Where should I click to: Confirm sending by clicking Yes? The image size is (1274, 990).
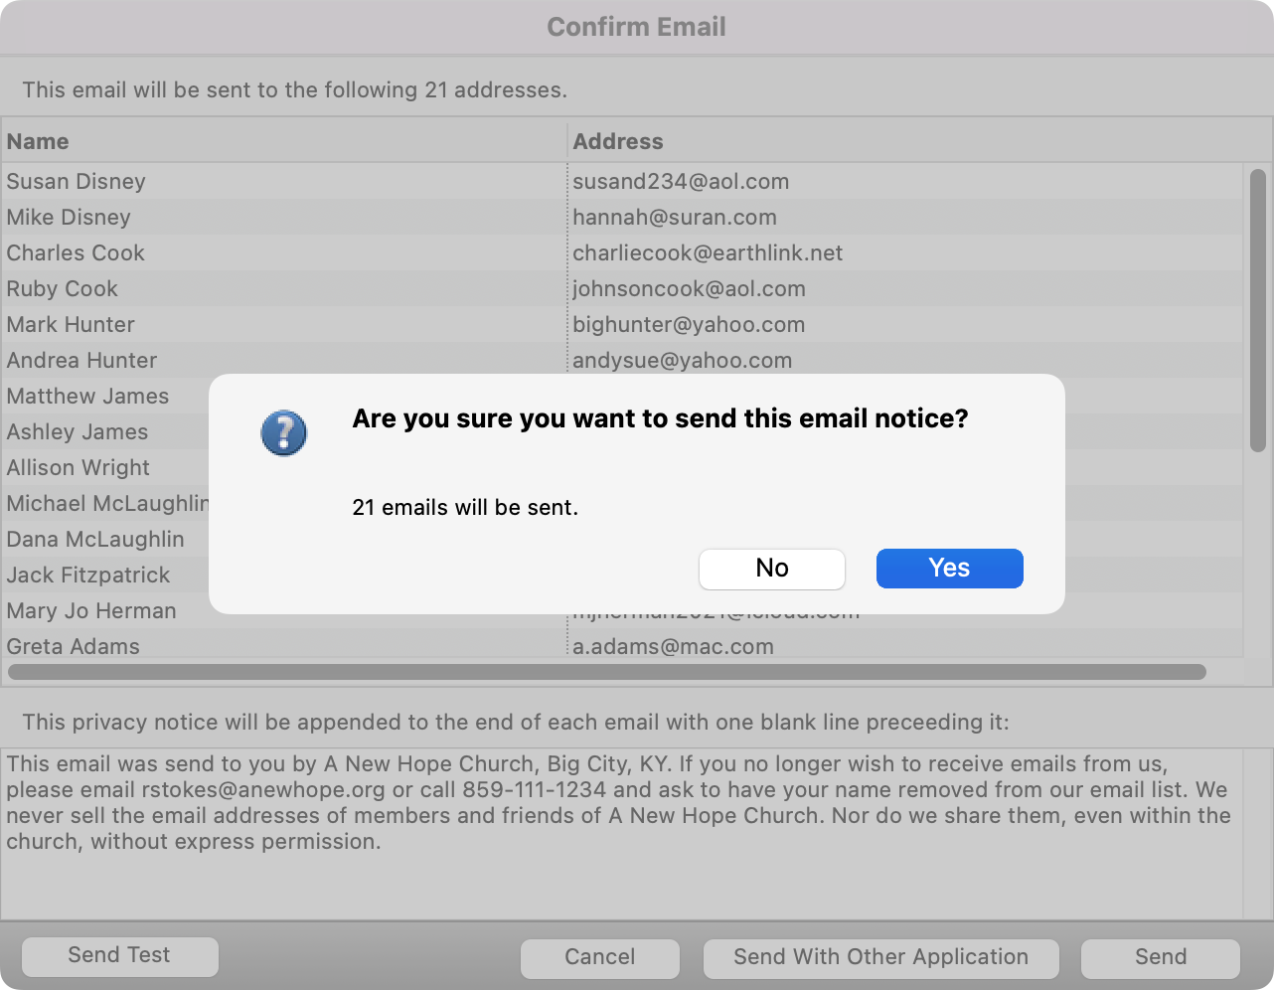(949, 569)
